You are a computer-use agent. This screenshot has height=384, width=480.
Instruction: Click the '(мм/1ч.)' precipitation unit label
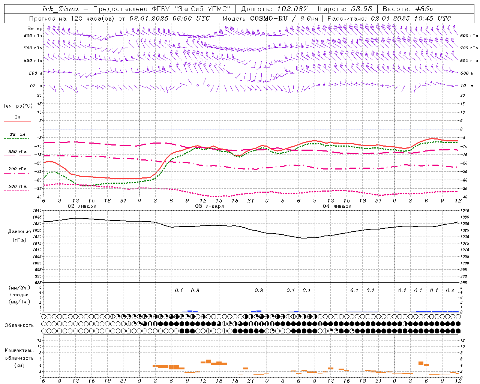click(x=19, y=302)
